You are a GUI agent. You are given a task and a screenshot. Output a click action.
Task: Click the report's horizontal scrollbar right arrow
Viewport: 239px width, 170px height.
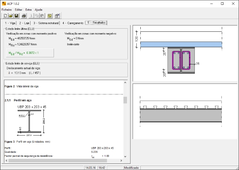[x=121, y=161]
